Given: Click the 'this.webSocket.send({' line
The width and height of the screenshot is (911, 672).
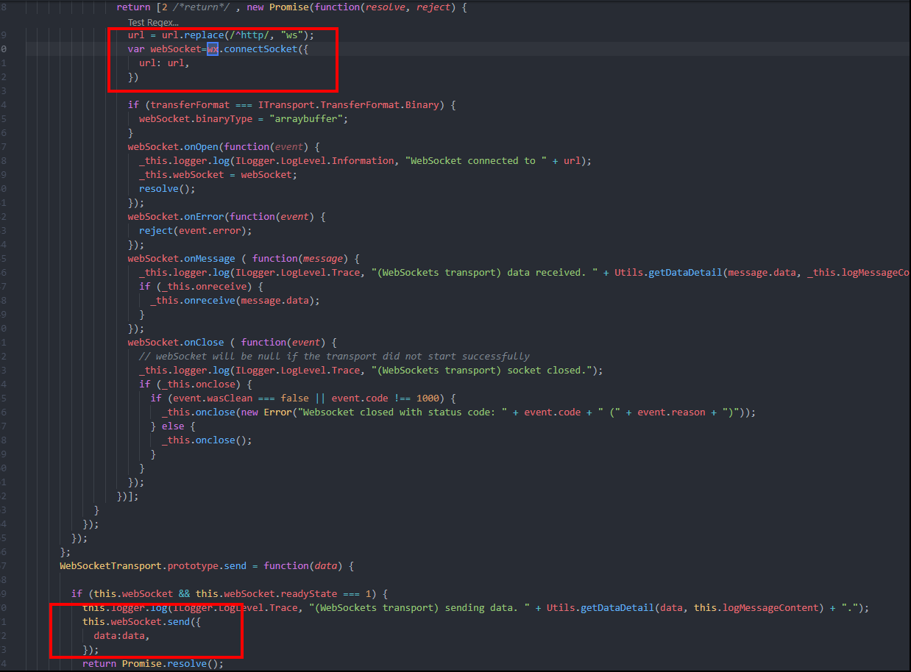Looking at the screenshot, I should (142, 621).
